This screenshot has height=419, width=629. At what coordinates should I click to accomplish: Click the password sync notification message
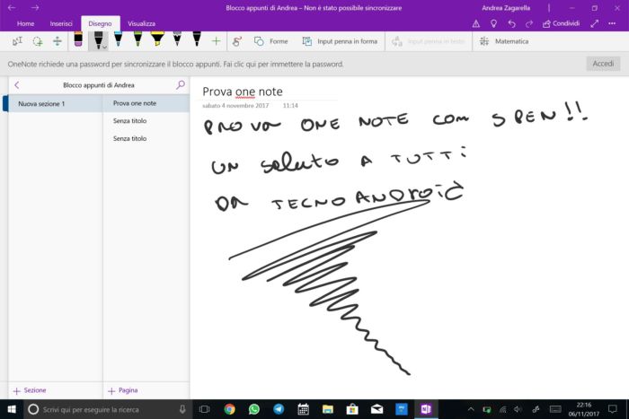[x=175, y=64]
